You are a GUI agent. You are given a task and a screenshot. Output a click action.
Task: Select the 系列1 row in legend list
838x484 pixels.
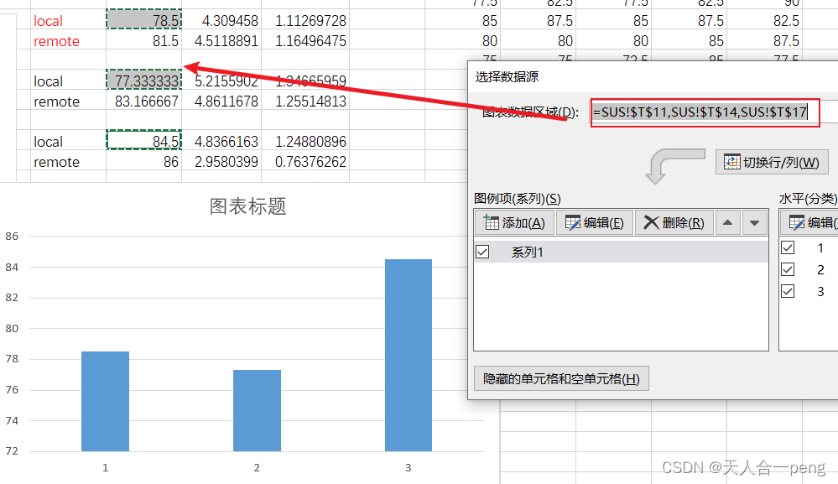(x=621, y=252)
